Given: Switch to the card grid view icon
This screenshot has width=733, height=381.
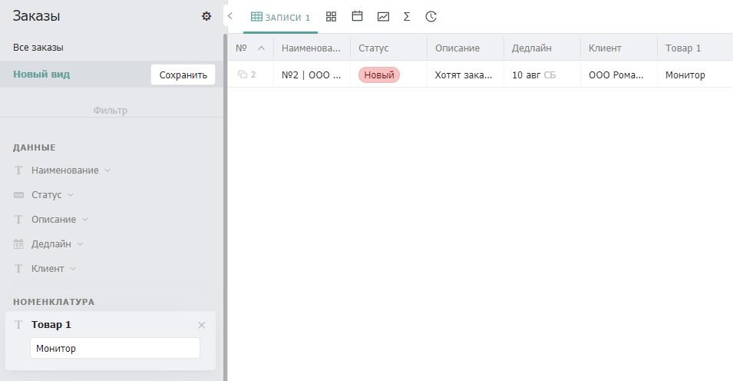Looking at the screenshot, I should (331, 16).
